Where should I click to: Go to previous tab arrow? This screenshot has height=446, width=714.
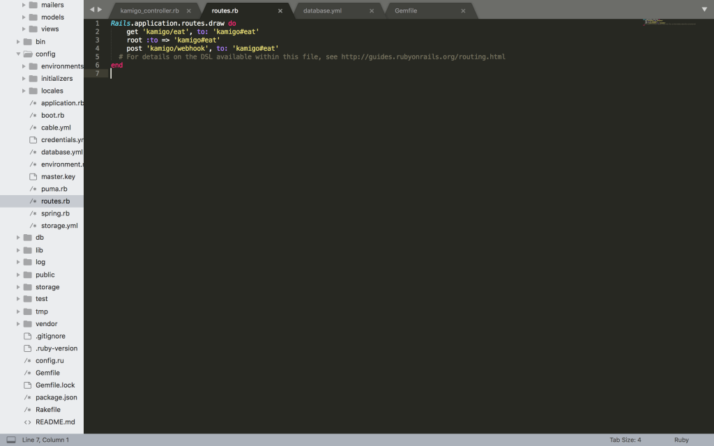click(92, 10)
